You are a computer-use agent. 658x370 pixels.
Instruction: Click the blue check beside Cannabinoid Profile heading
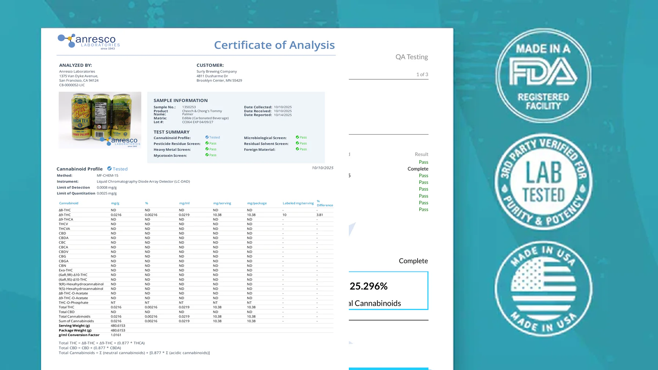tap(109, 168)
